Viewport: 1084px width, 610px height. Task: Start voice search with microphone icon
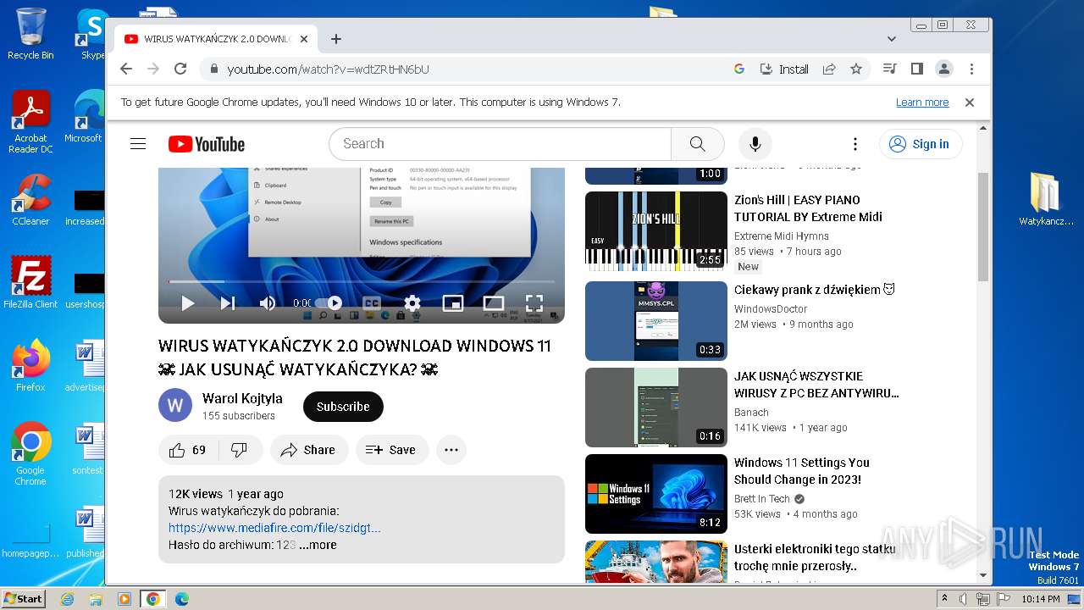[755, 144]
